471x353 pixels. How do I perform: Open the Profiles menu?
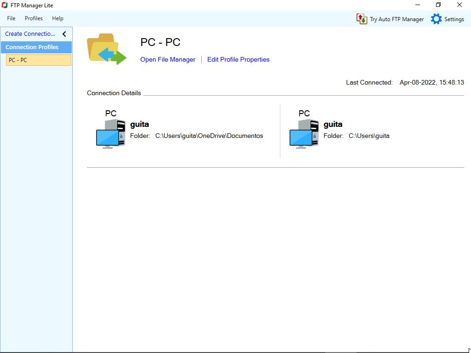34,18
